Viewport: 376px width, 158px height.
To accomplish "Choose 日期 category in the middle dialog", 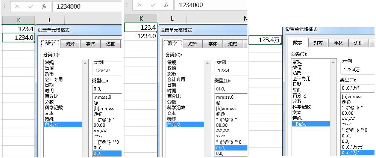I will pos(185,85).
